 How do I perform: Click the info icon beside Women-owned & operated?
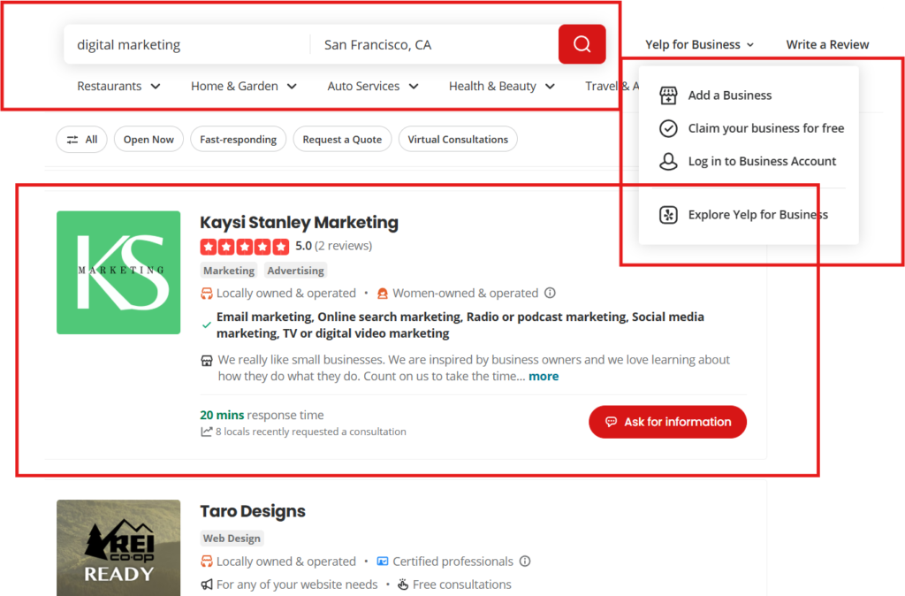tap(550, 293)
